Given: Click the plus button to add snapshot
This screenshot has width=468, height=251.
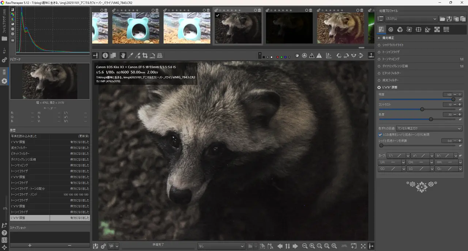Looking at the screenshot, I should click(x=30, y=245).
